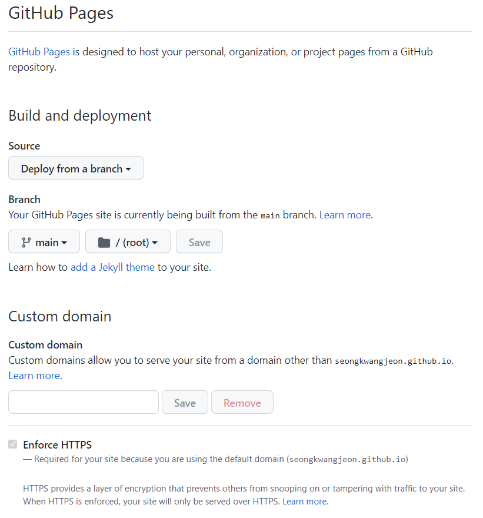The height and width of the screenshot is (518, 483).
Task: Open the / (root) folder selector
Action: (128, 242)
